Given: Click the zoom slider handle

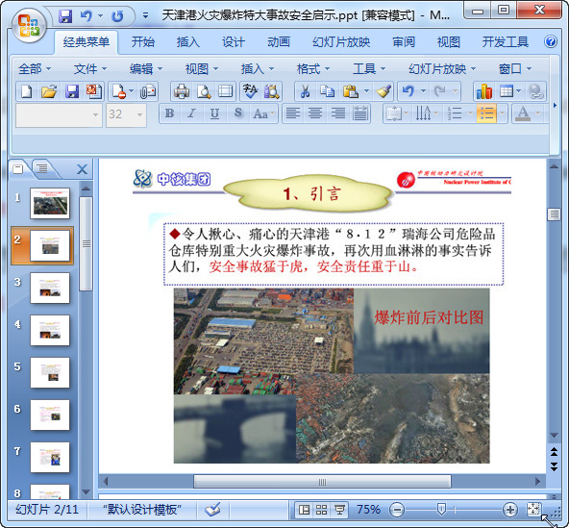Looking at the screenshot, I should tap(441, 510).
